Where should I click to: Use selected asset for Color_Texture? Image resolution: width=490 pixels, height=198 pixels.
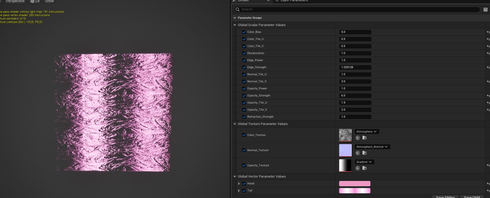click(x=358, y=138)
